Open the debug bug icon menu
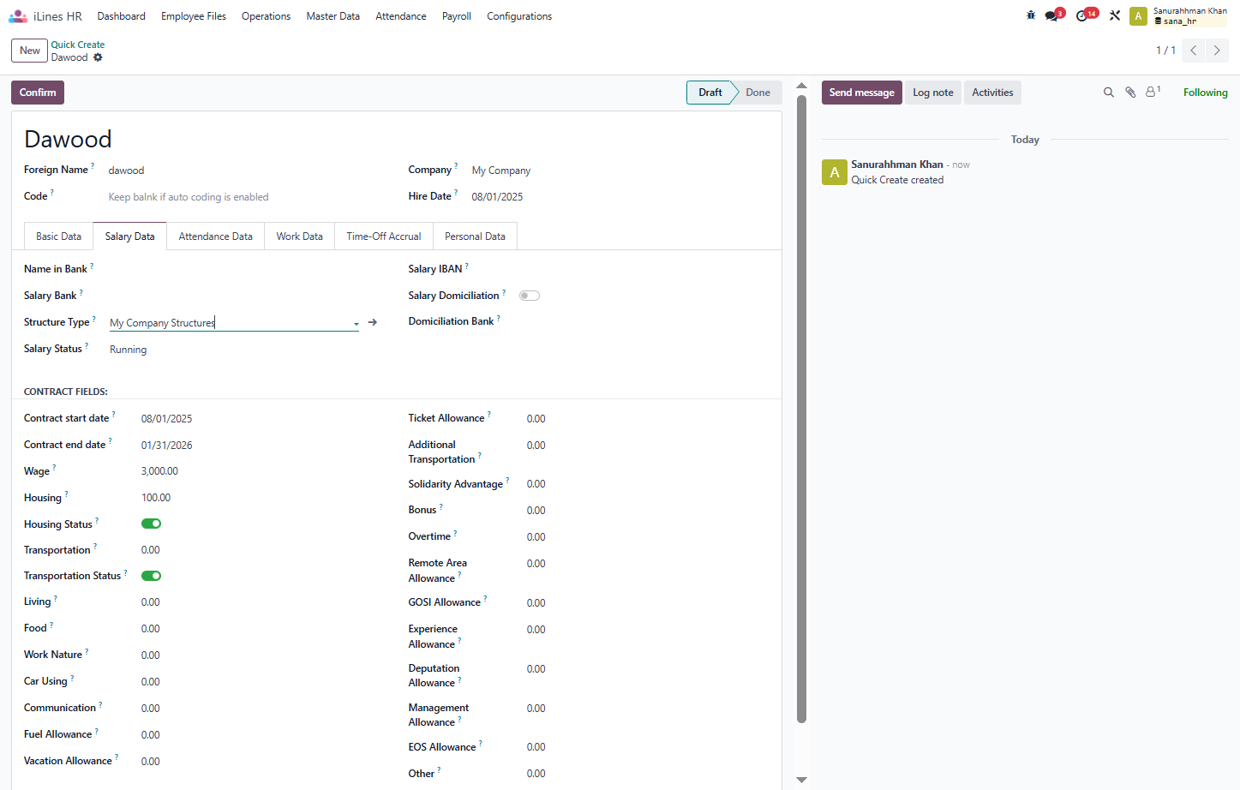Viewport: 1240px width, 790px height. tap(1031, 15)
